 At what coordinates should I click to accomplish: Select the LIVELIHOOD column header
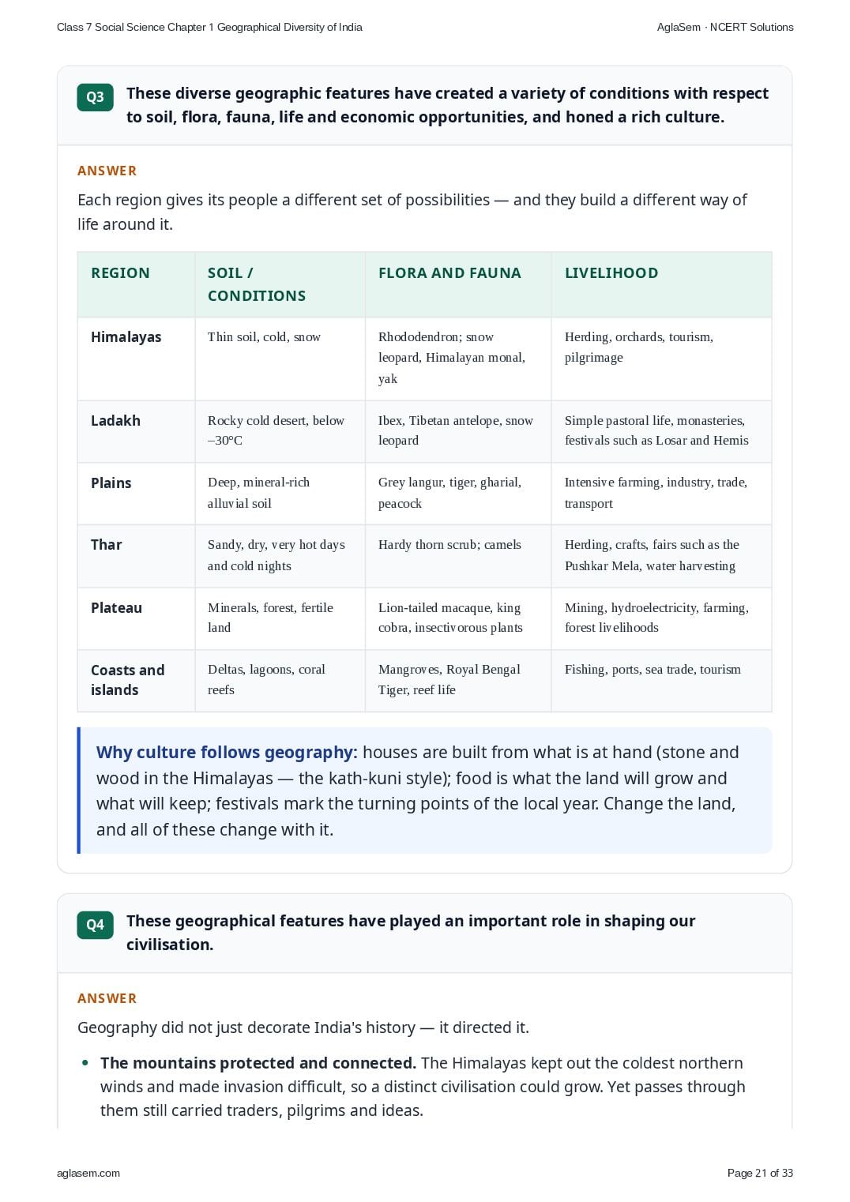pyautogui.click(x=611, y=273)
